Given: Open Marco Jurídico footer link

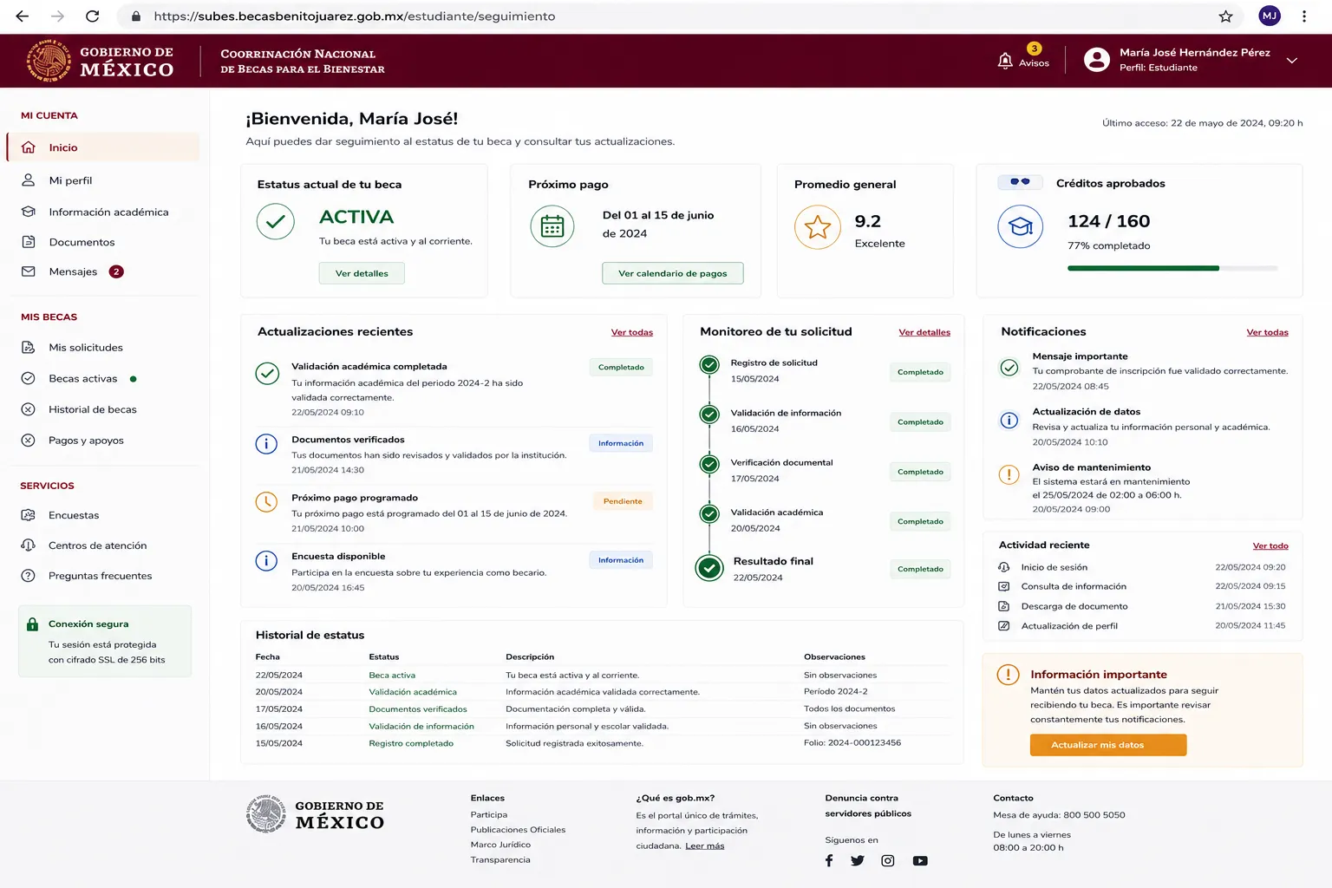Looking at the screenshot, I should (x=500, y=845).
